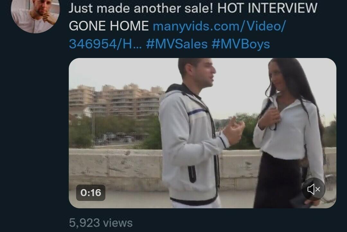Open tweet by clicking 'Just made another sale!' text

pyautogui.click(x=141, y=8)
